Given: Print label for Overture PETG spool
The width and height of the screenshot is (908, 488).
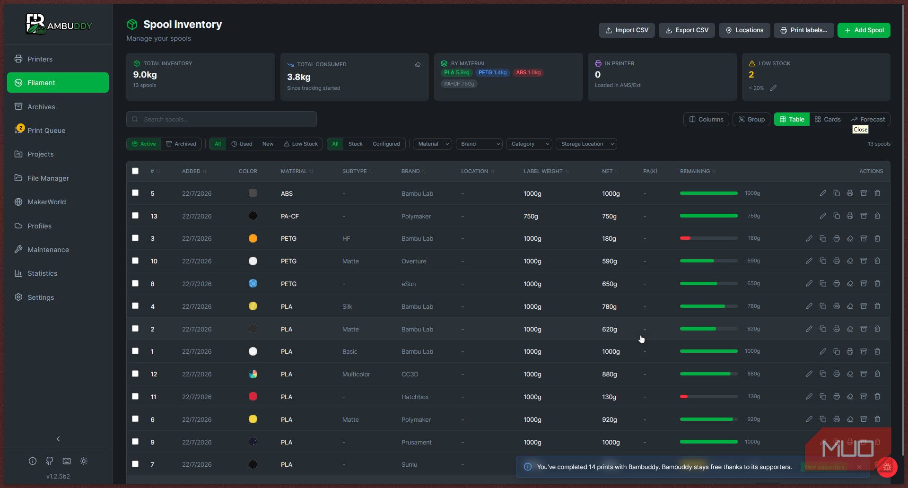Looking at the screenshot, I should coord(837,261).
